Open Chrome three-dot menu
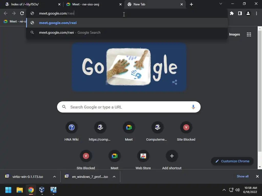Image resolution: width=262 pixels, height=196 pixels. click(x=256, y=13)
